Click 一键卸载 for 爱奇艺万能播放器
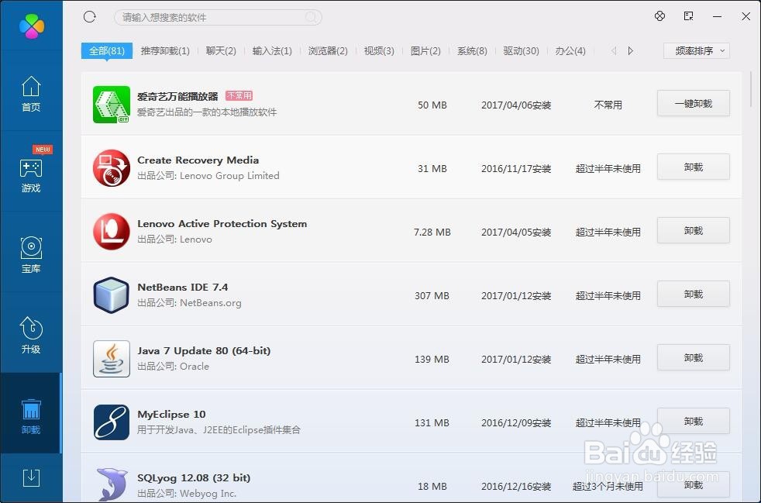Screen dimensions: 761x503 [x=693, y=103]
